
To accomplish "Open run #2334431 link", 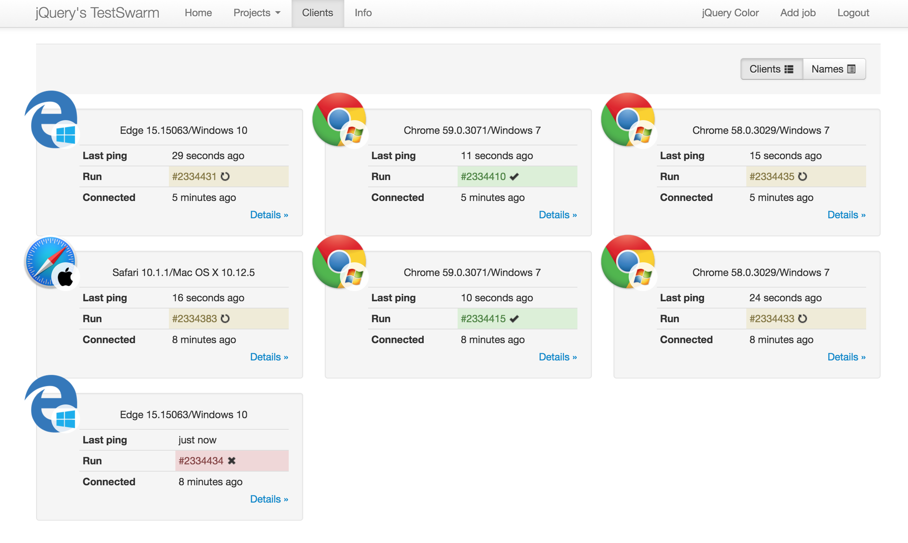I will click(x=194, y=176).
